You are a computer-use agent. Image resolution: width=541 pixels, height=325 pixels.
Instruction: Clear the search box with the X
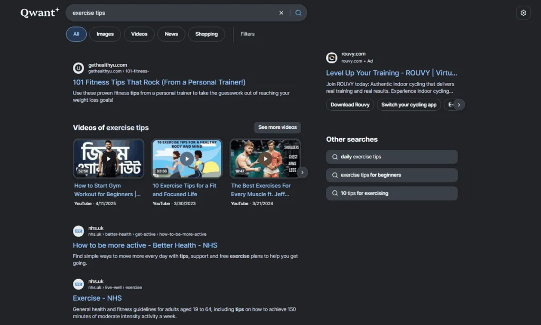281,13
